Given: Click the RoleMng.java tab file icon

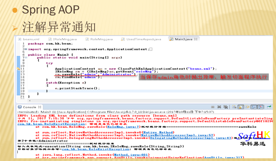Looking at the screenshot, I should pos(87,39).
